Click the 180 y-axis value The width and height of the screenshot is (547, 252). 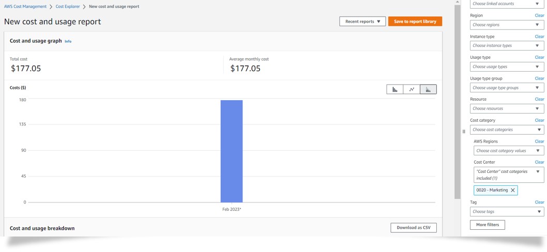[23, 99]
